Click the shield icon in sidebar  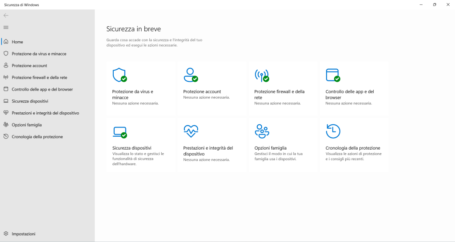tap(6, 54)
